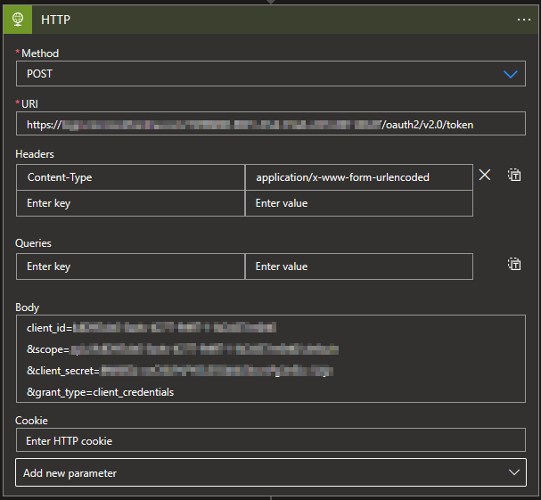Delete the Content-Type header row
Viewport: 541px width, 500px height.
click(485, 175)
